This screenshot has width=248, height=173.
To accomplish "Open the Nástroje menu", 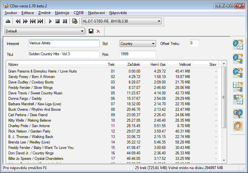I will [62, 13].
